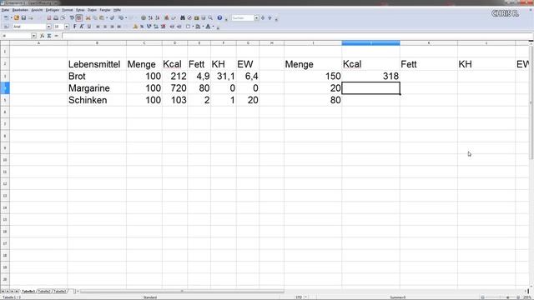Image resolution: width=534 pixels, height=300 pixels.
Task: Open the Borders dropdown
Action: (193, 27)
